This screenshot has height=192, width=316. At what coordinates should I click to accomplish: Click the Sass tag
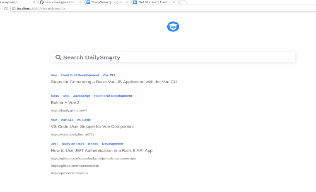click(55, 96)
